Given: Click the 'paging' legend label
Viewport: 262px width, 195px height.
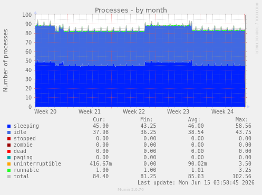Looking at the screenshot, I should [x=23, y=158].
